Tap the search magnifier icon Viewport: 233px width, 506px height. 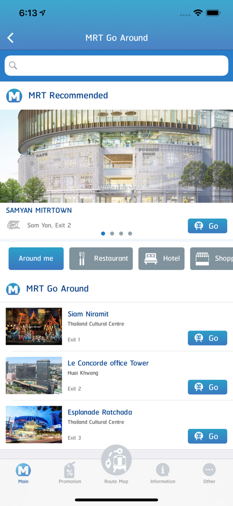click(13, 66)
